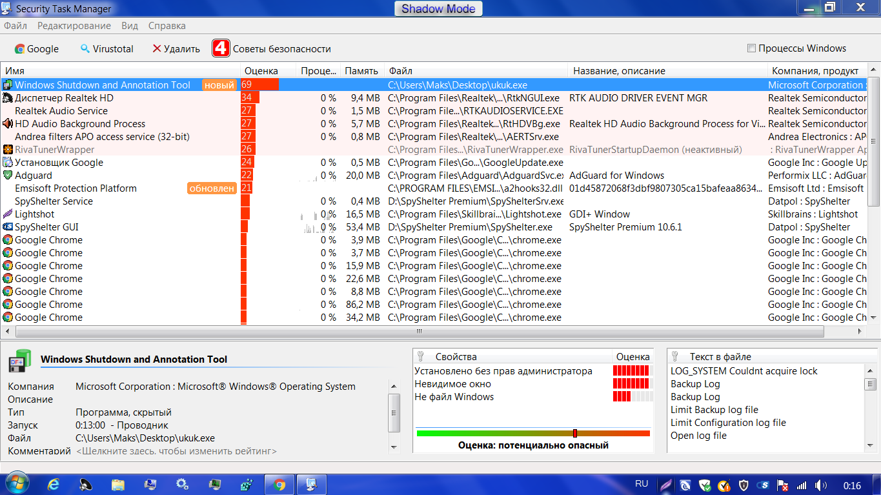This screenshot has height=495, width=881.
Task: Click the horizontal scrollbar of the process list
Action: point(420,331)
